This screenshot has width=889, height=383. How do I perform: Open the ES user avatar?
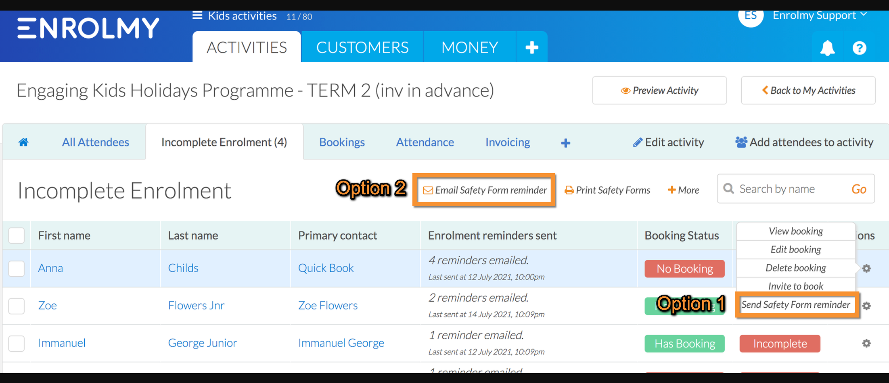coord(751,15)
